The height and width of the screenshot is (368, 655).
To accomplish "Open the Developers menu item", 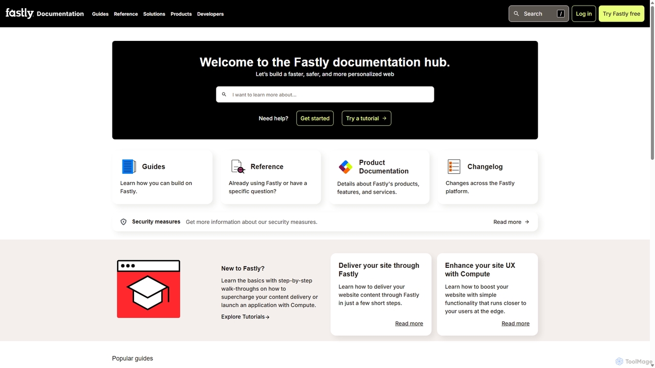I will [210, 14].
